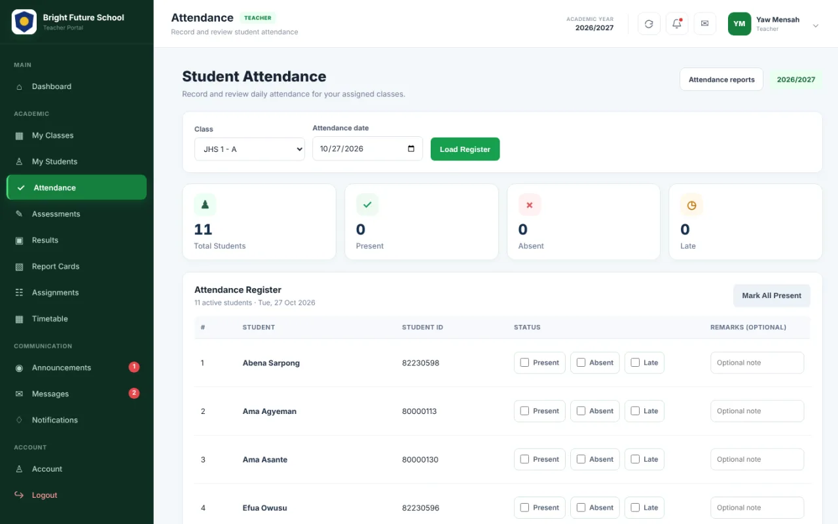This screenshot has height=524, width=838.
Task: Click the Attendance checkmark icon in sidebar
Action: pos(21,188)
